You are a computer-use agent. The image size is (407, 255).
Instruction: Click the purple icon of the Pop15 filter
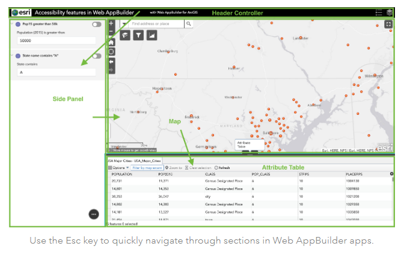pyautogui.click(x=18, y=24)
